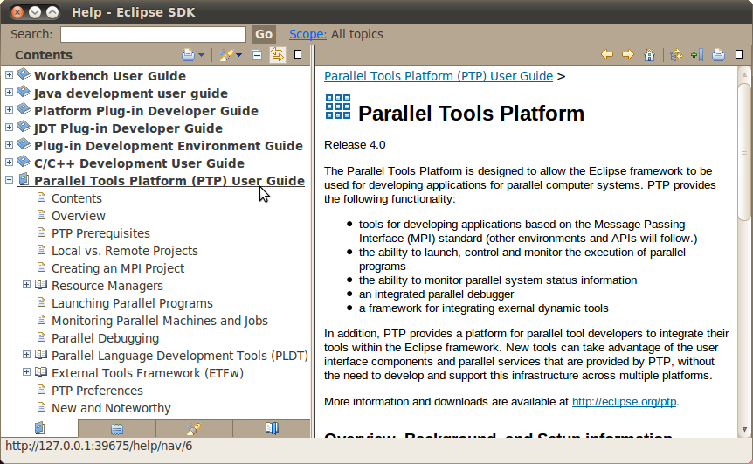Click the Print topics icon in Contents toolbar
Image resolution: width=753 pixels, height=464 pixels.
click(x=189, y=55)
